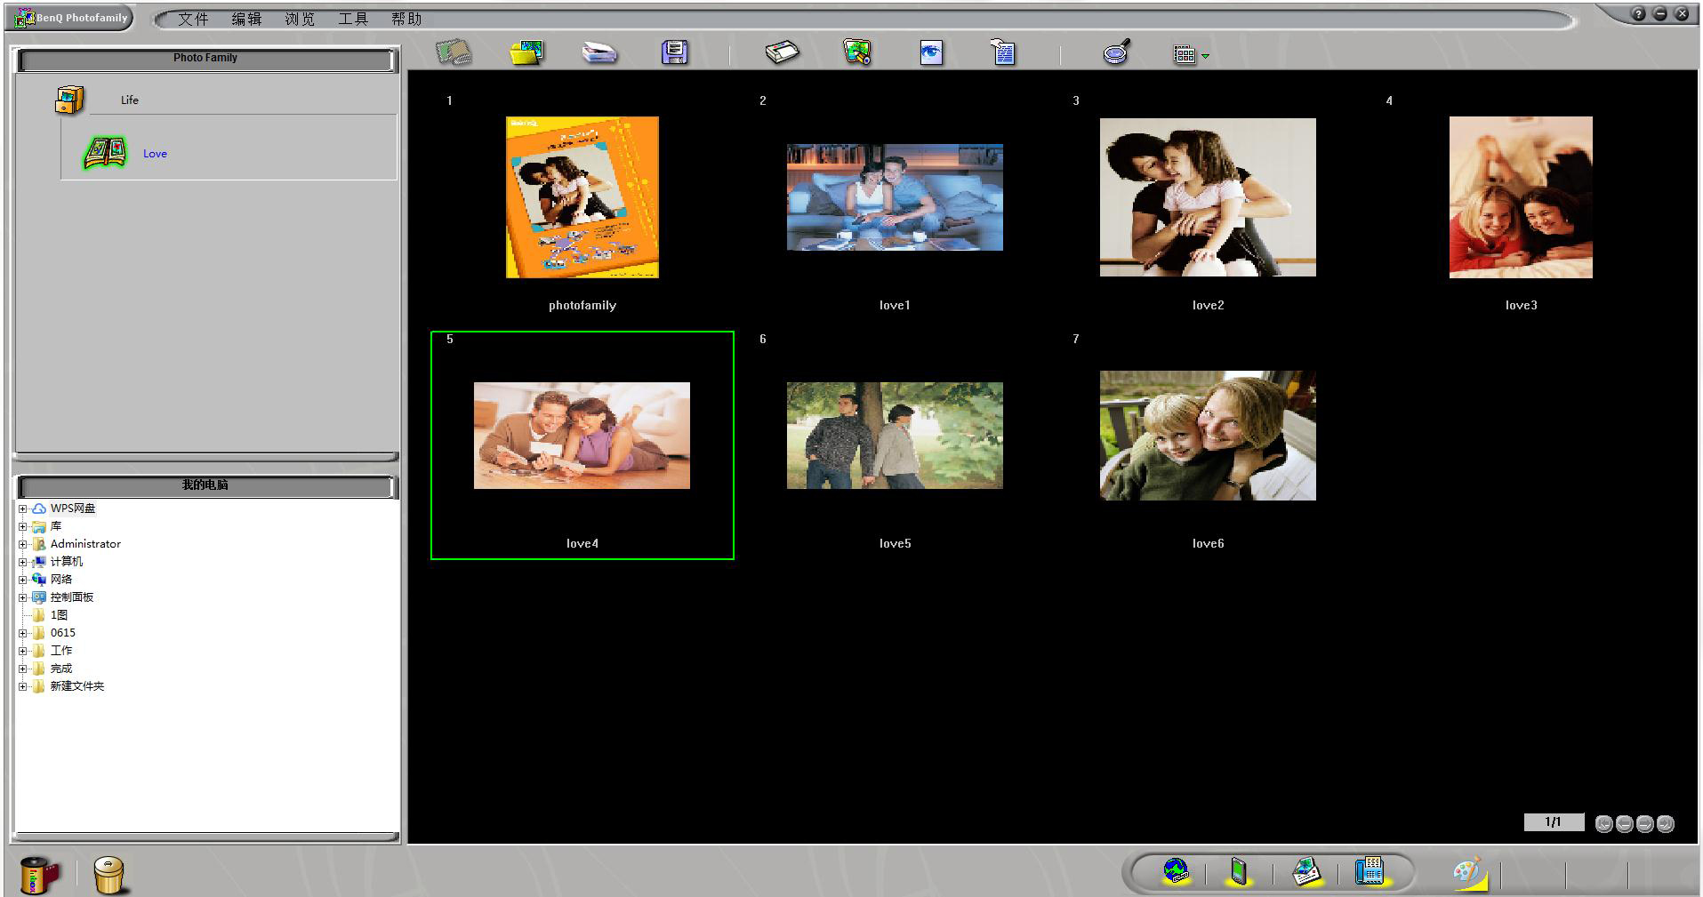1703x897 pixels.
Task: Open the 帮助 menu
Action: click(406, 19)
